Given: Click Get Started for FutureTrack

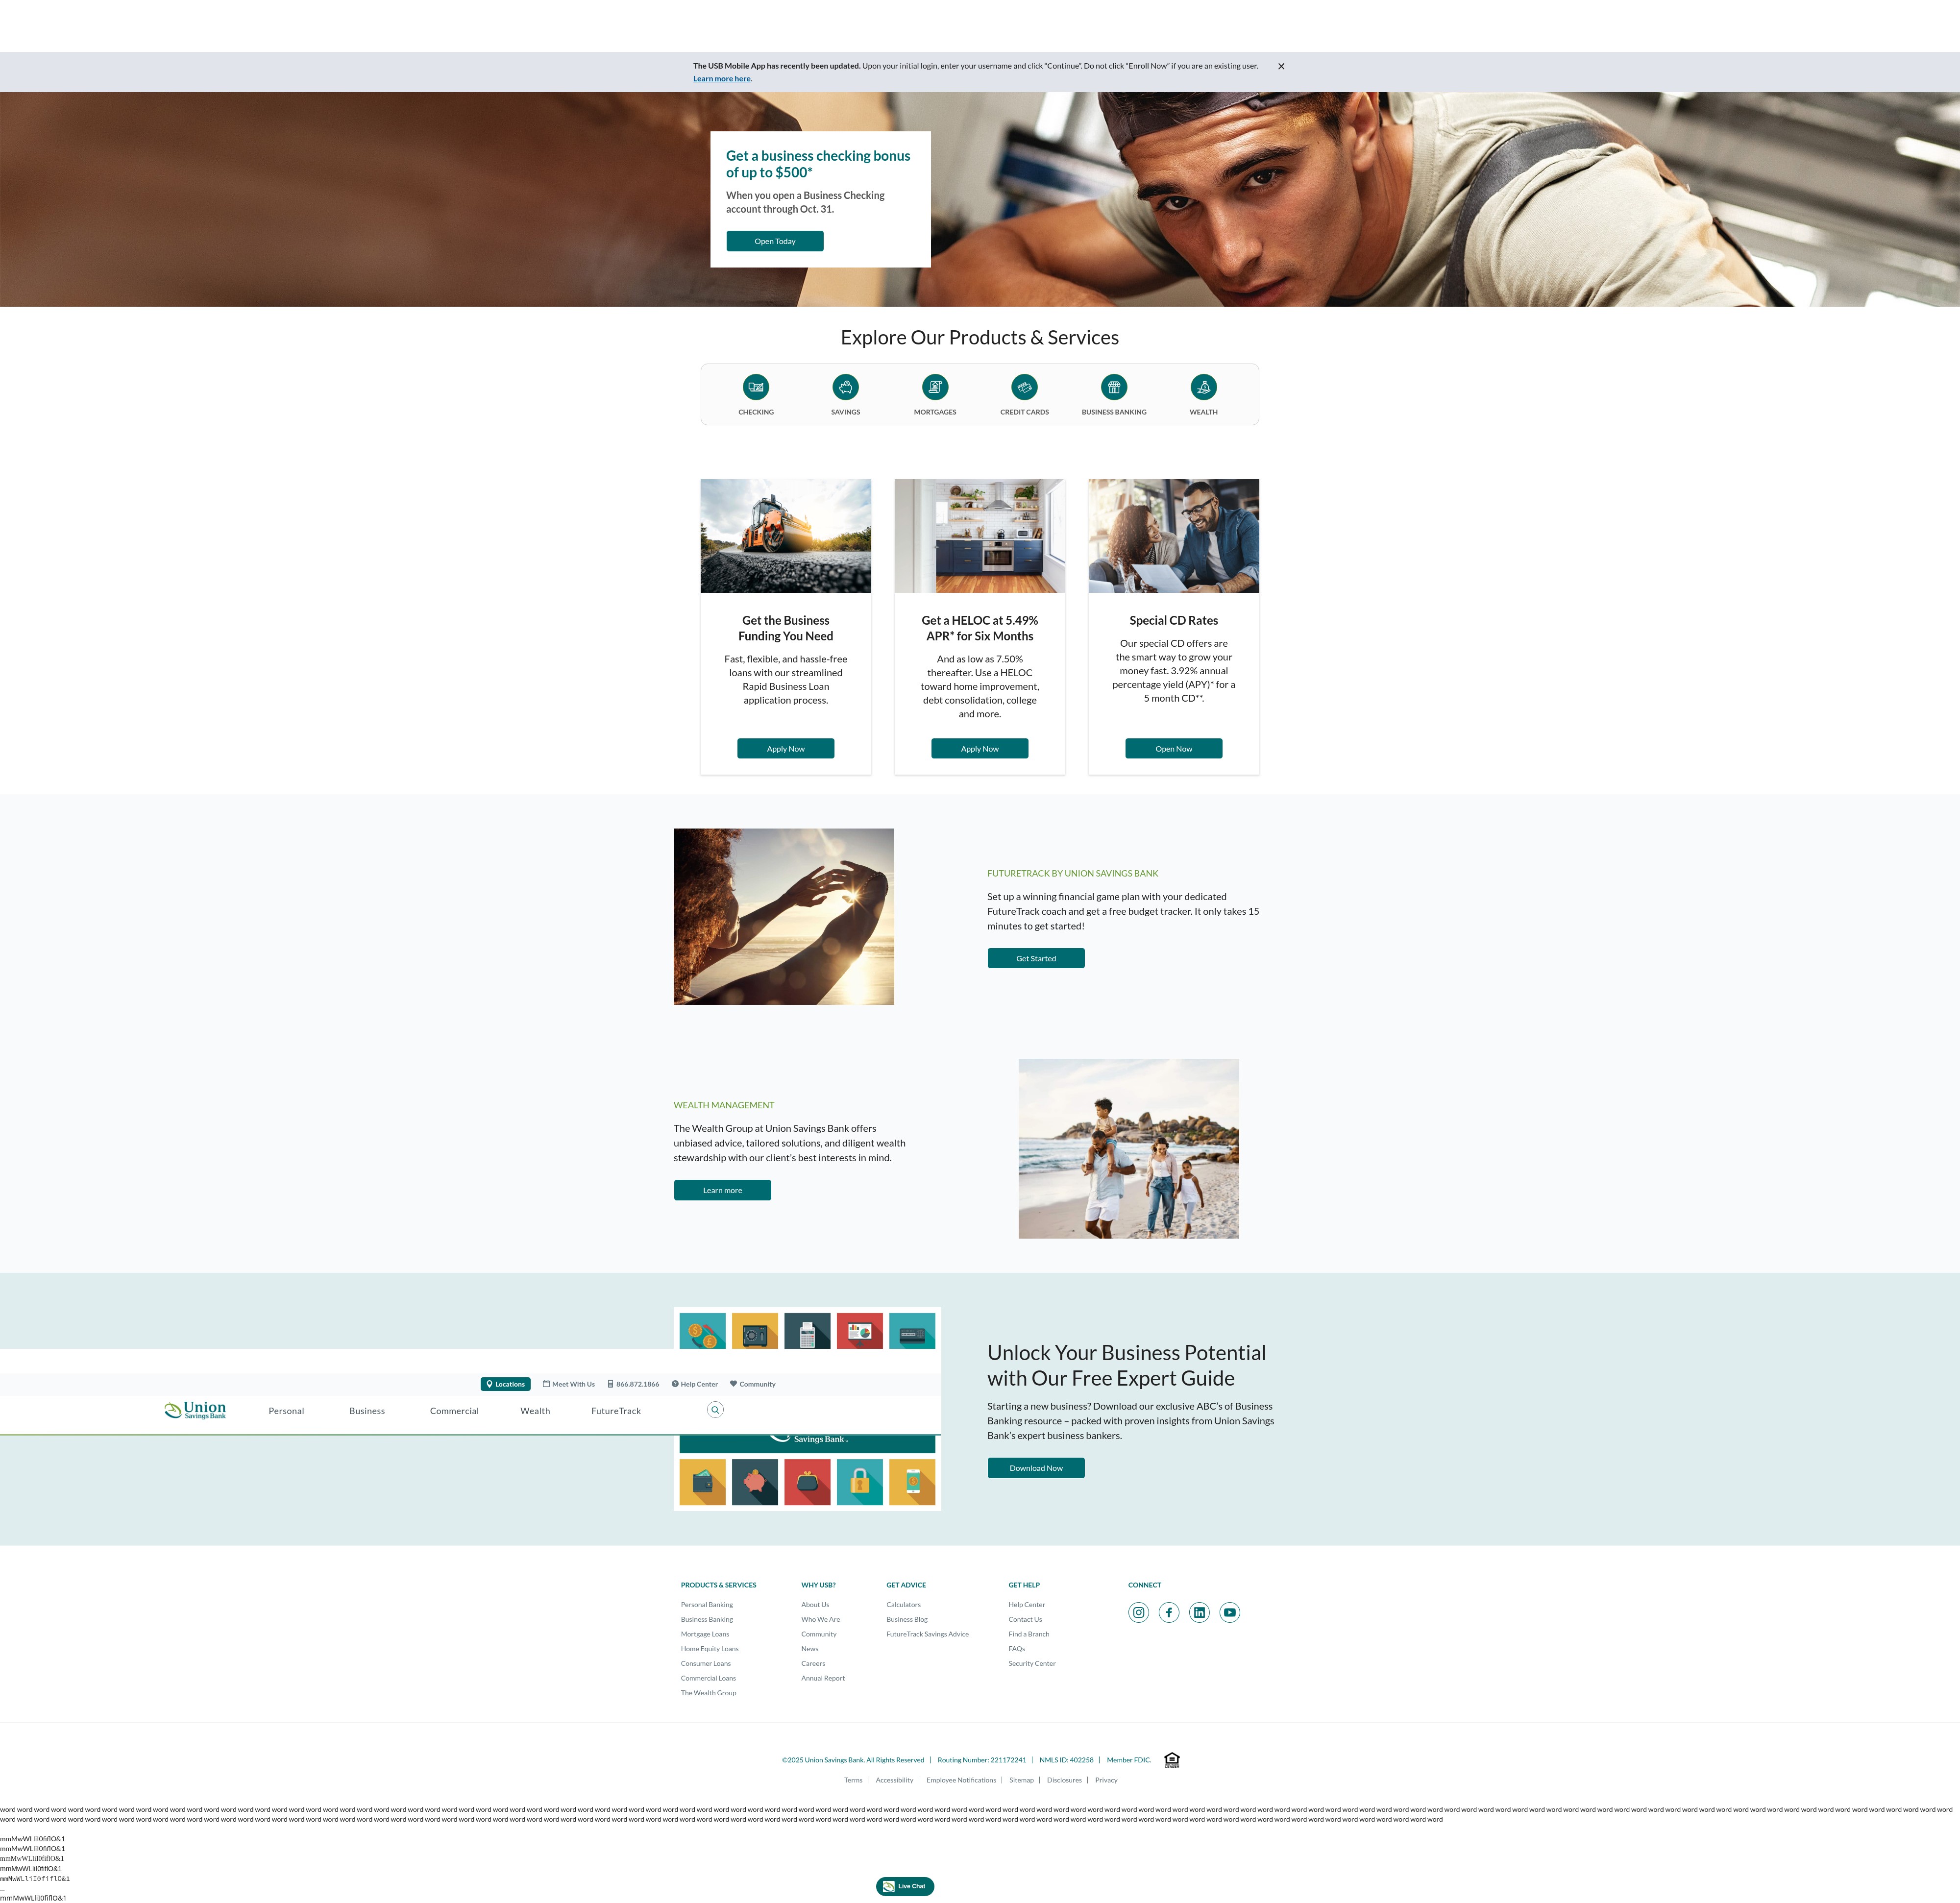Looking at the screenshot, I should pyautogui.click(x=1036, y=958).
